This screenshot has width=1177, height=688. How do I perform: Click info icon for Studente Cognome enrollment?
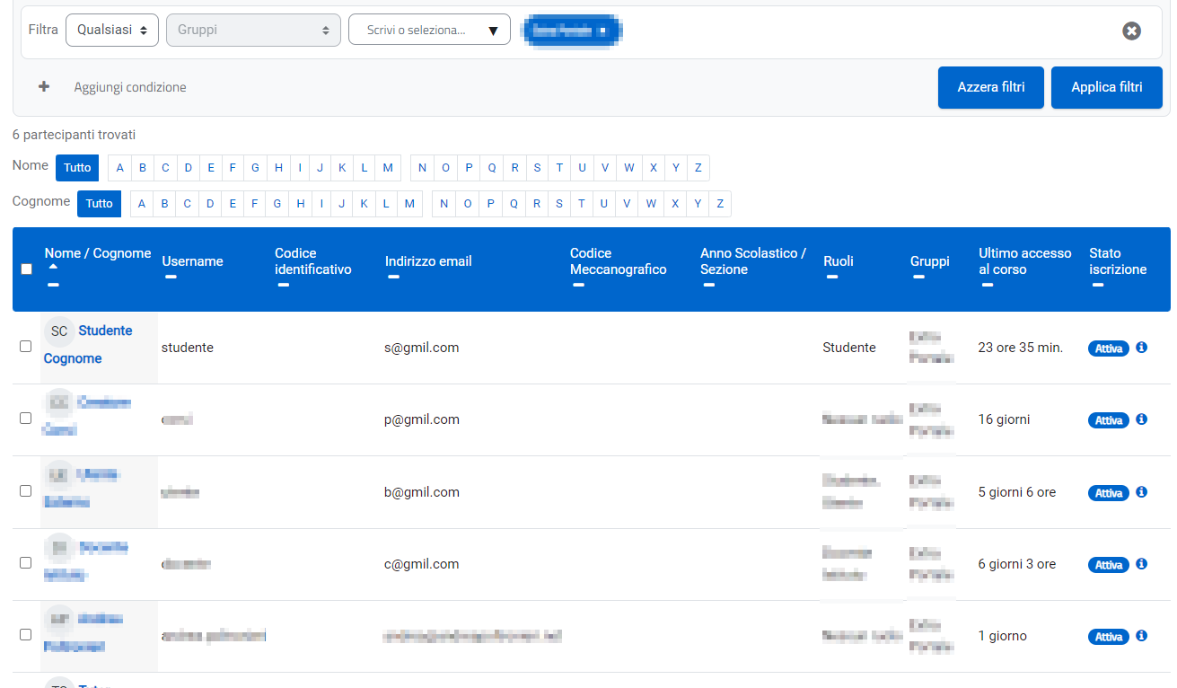[1141, 348]
